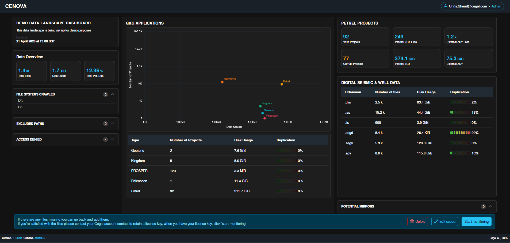Click the Kingdom data point on the chart
This screenshot has width=510, height=243.
click(x=260, y=106)
